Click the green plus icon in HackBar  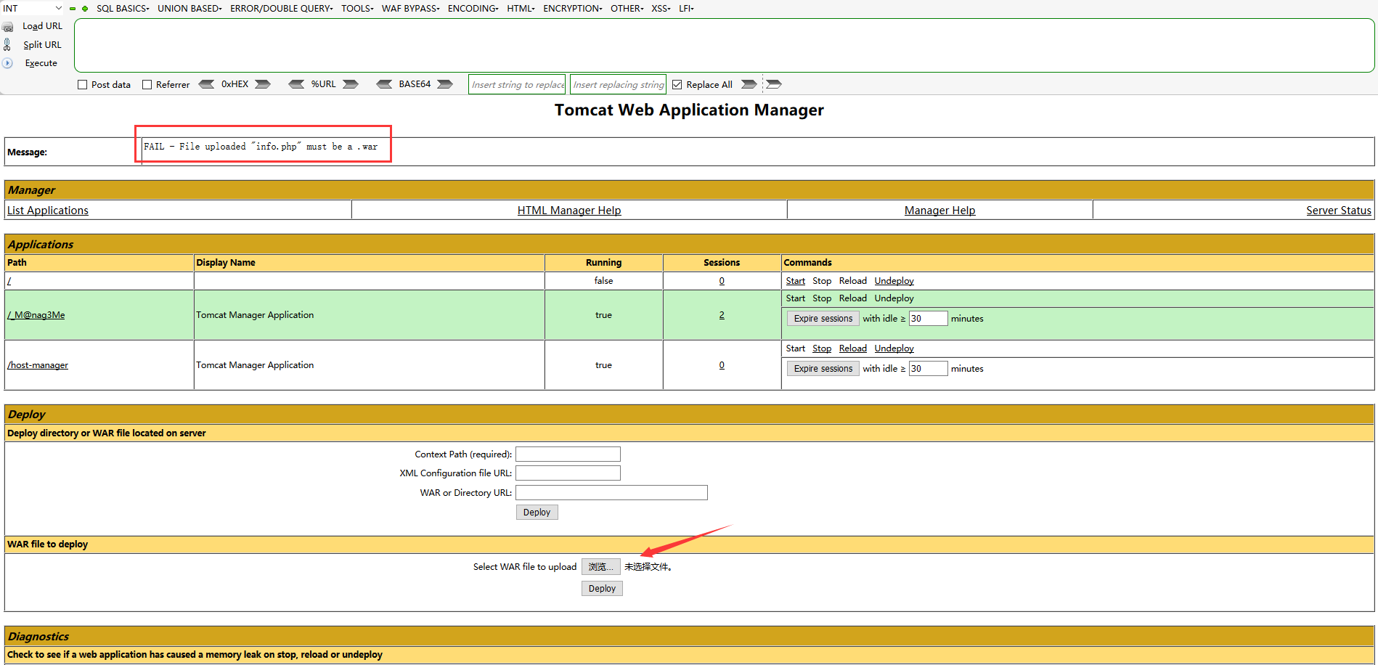pyautogui.click(x=85, y=9)
